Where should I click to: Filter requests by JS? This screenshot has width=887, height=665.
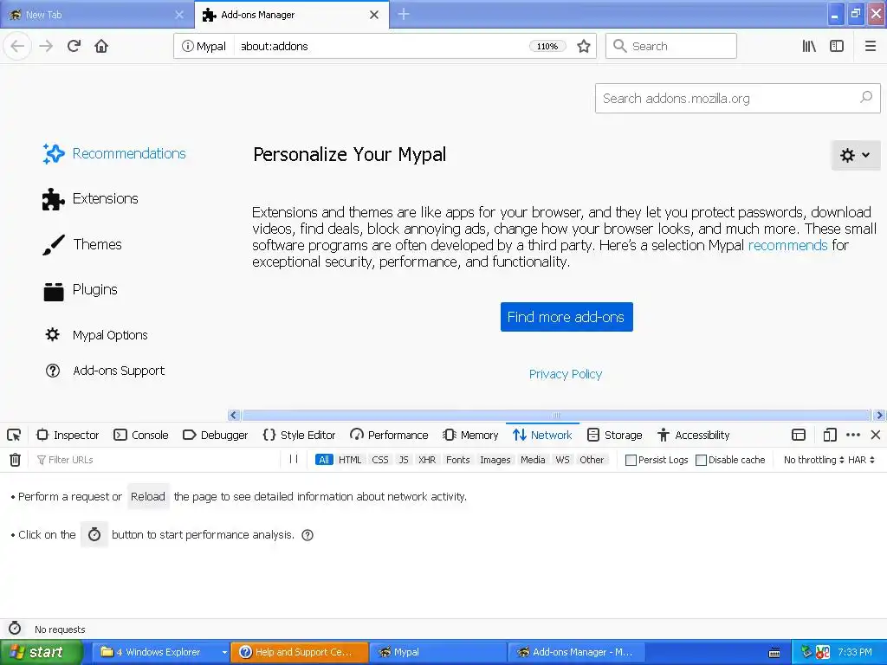[404, 460]
